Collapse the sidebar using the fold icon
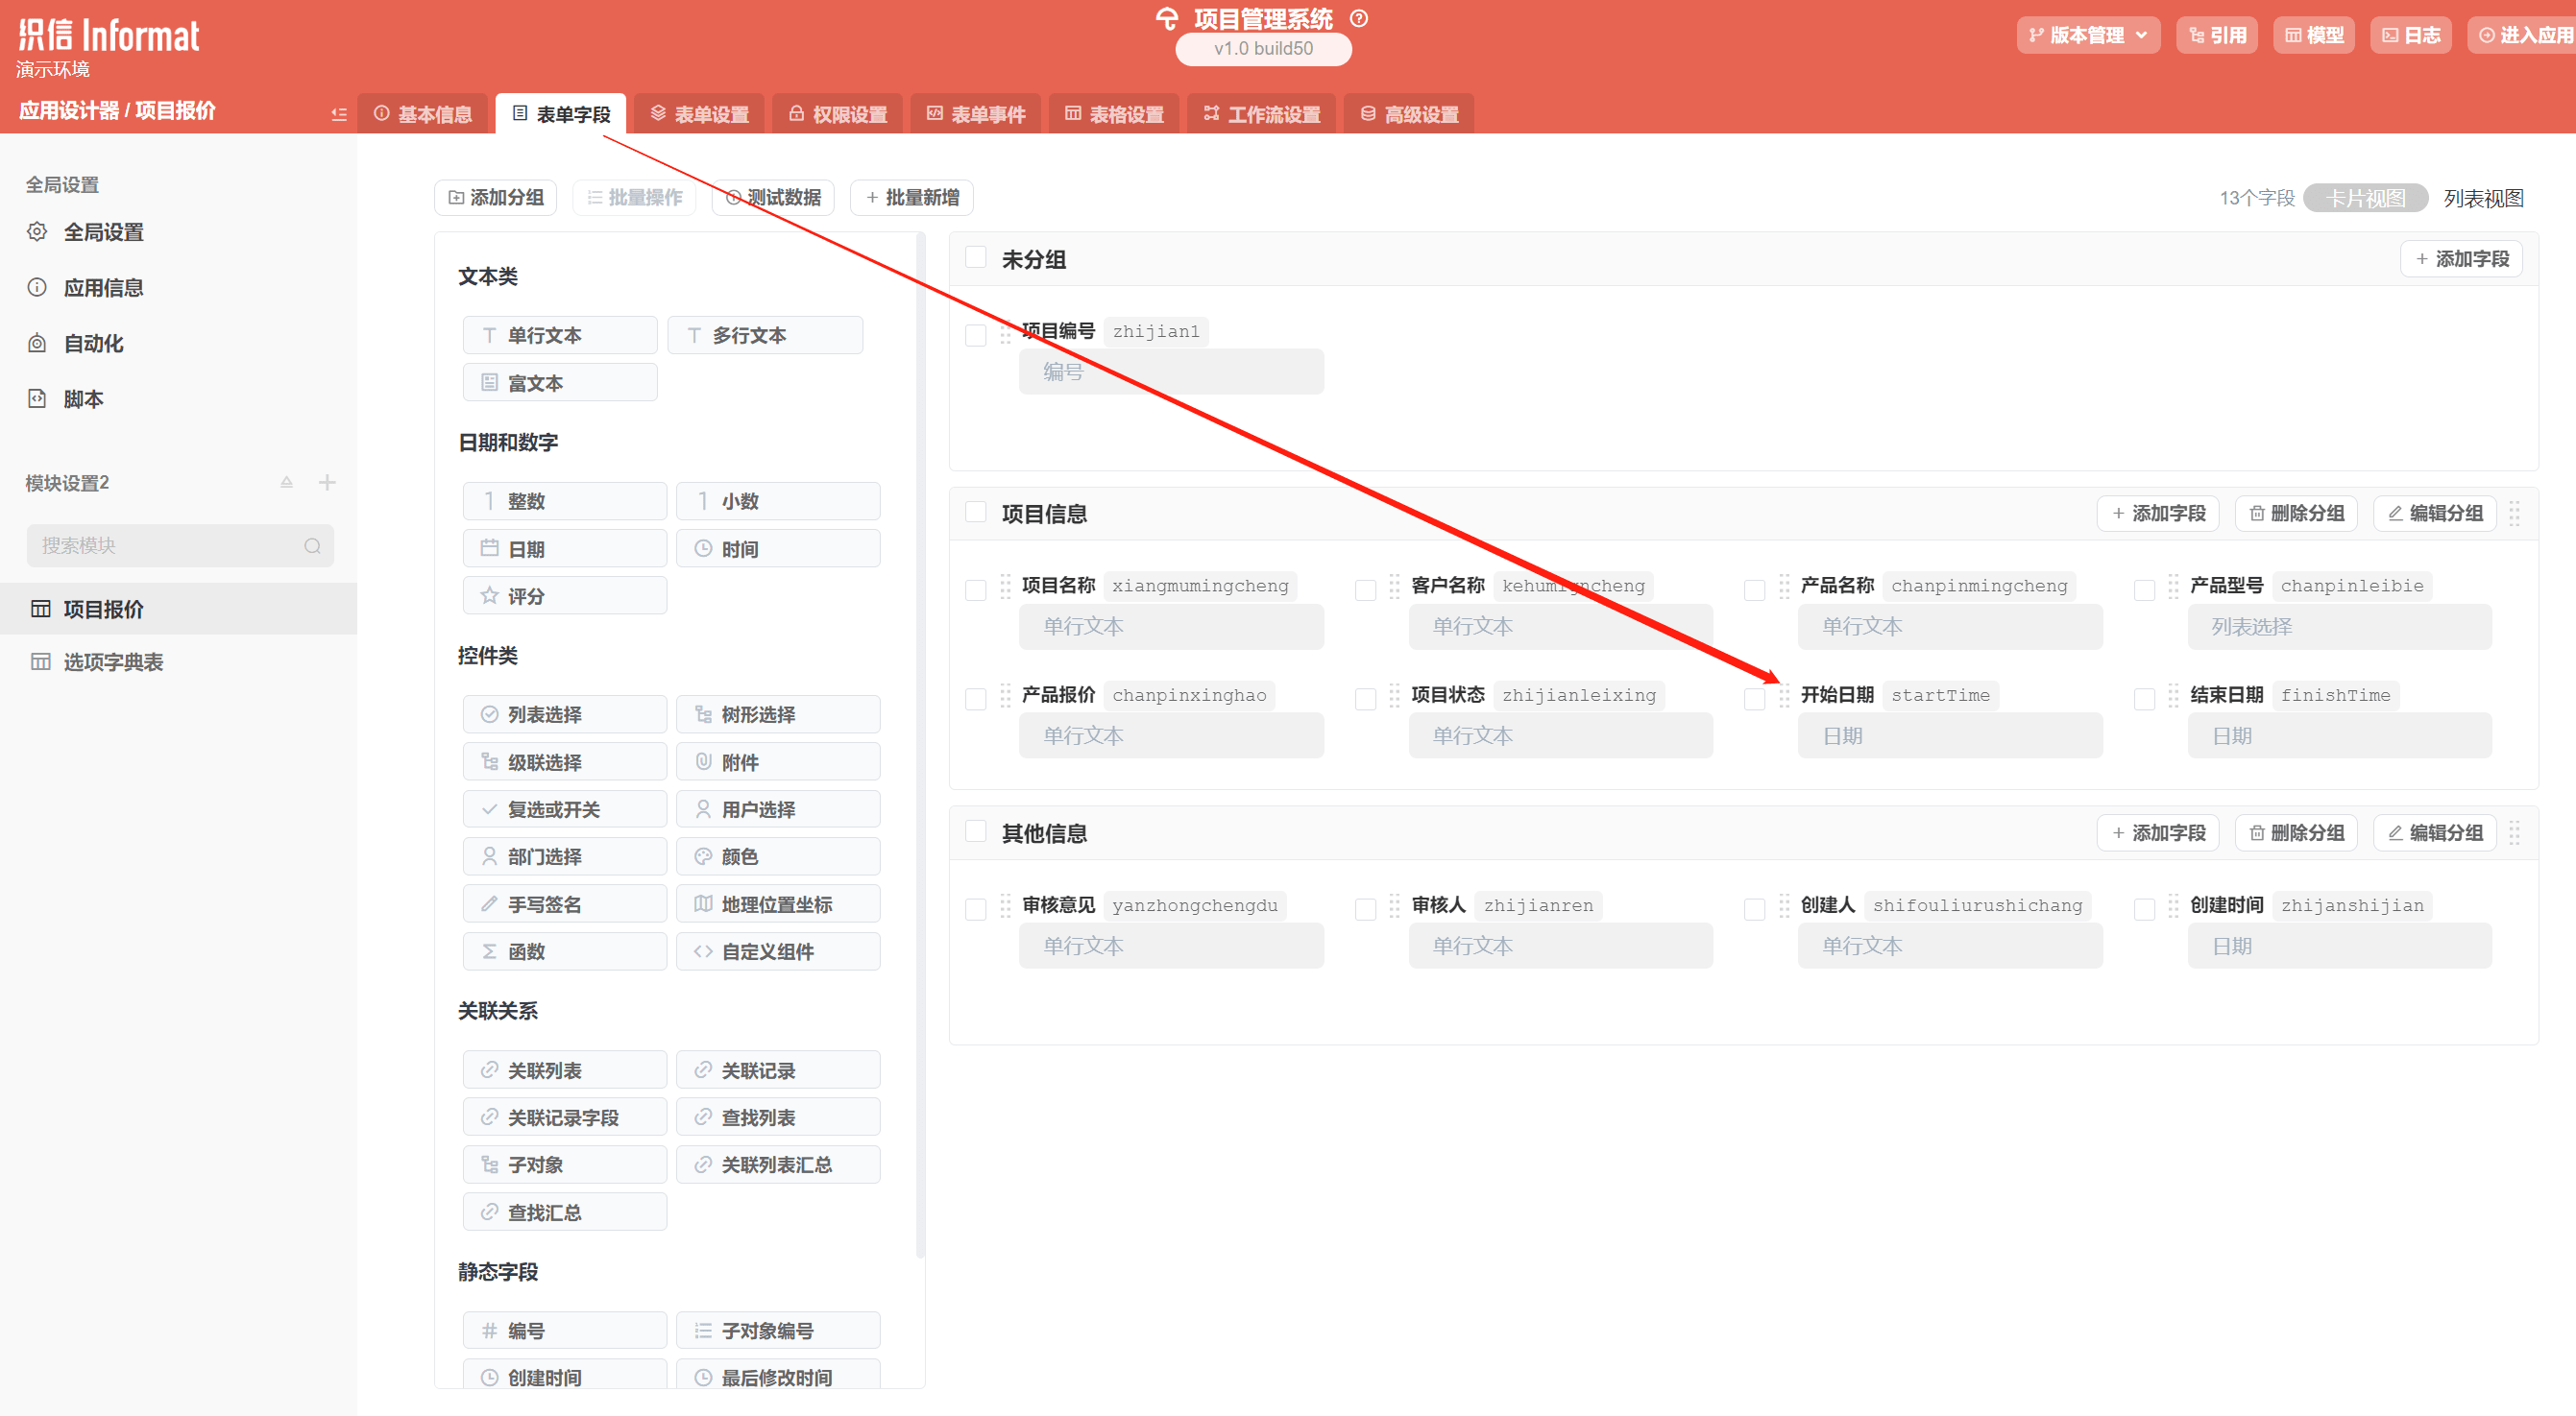The image size is (2576, 1416). click(x=339, y=114)
